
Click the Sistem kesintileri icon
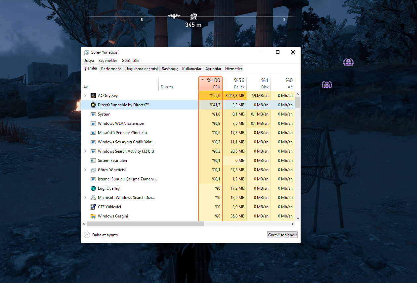coord(93,161)
